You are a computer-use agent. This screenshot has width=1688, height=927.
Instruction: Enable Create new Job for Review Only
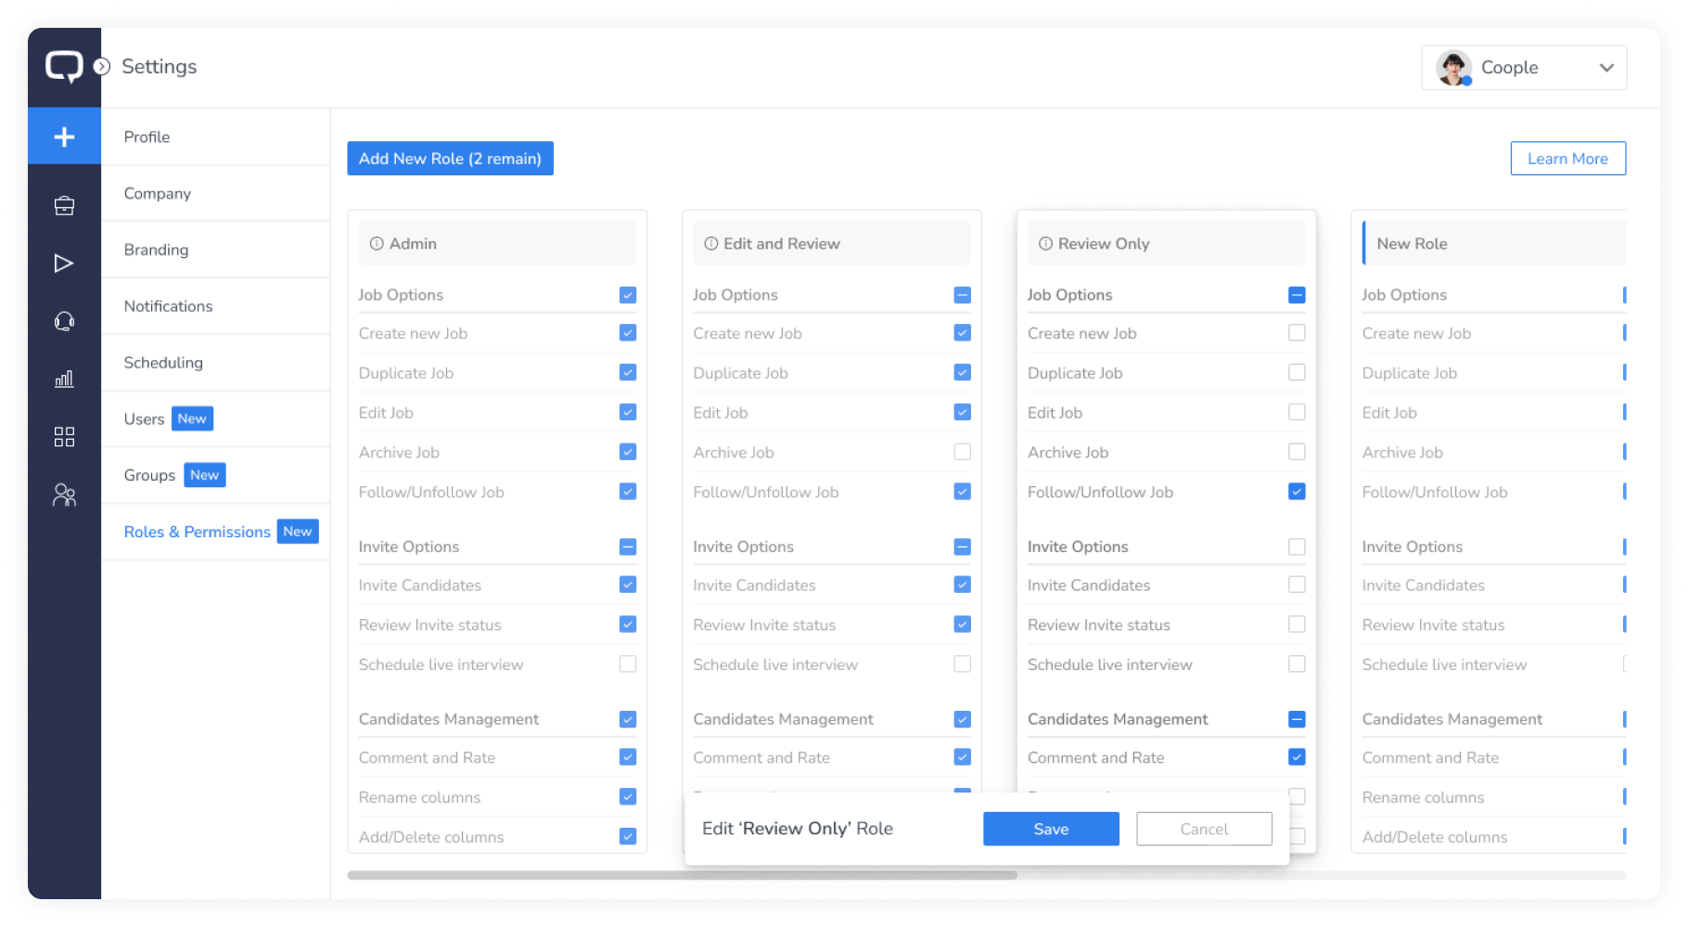(x=1297, y=333)
